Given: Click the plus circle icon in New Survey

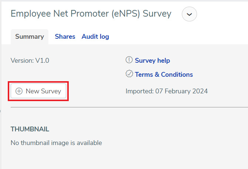Looking at the screenshot, I should pyautogui.click(x=19, y=91).
